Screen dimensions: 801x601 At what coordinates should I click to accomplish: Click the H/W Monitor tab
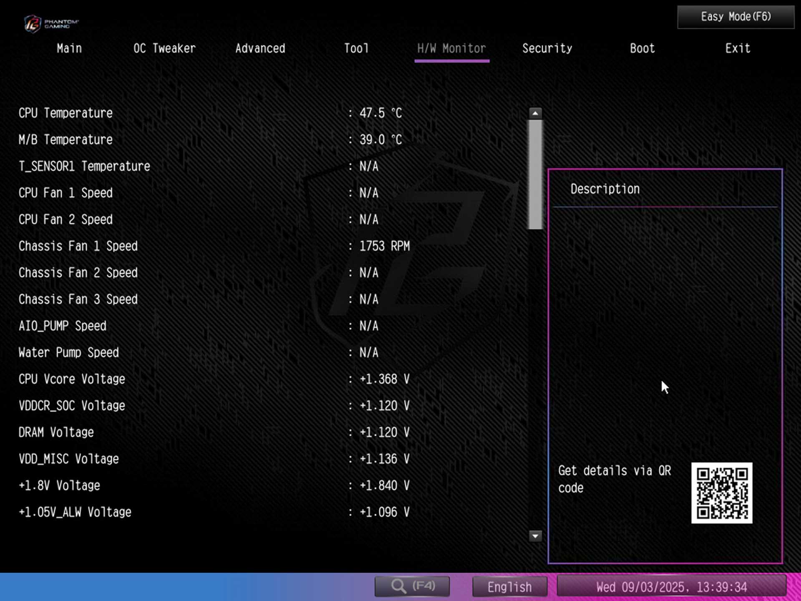click(x=451, y=48)
